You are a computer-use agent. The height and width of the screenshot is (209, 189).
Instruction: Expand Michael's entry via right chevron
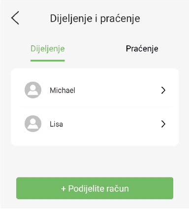click(x=163, y=90)
